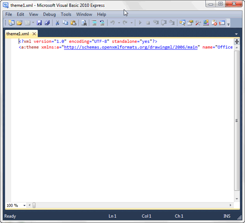This screenshot has height=223, width=245.
Task: Click the schemas.openxmlformats.org URL link
Action: click(x=131, y=47)
